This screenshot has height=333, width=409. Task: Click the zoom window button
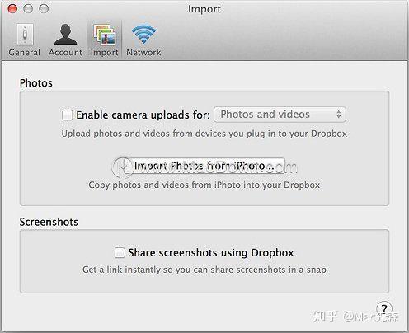(44, 9)
